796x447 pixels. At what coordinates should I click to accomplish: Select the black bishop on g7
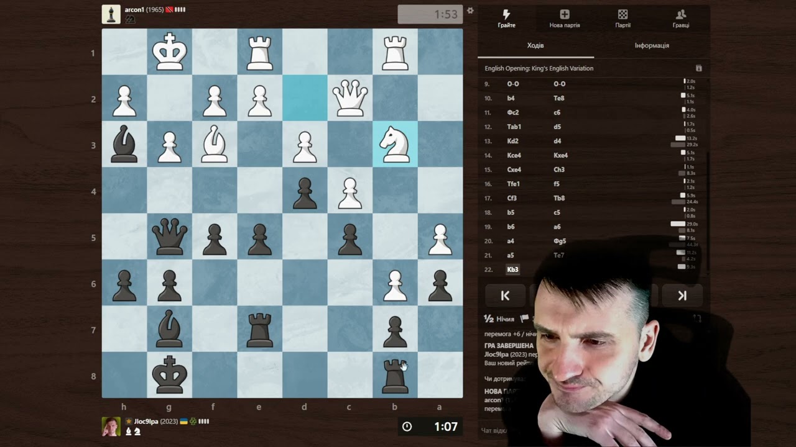[169, 329]
